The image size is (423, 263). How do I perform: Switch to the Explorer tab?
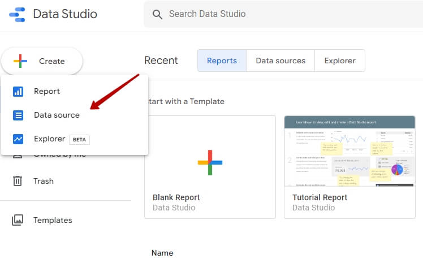340,61
